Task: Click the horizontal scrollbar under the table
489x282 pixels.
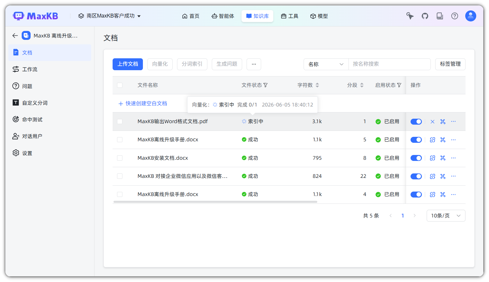Action: pyautogui.click(x=215, y=202)
